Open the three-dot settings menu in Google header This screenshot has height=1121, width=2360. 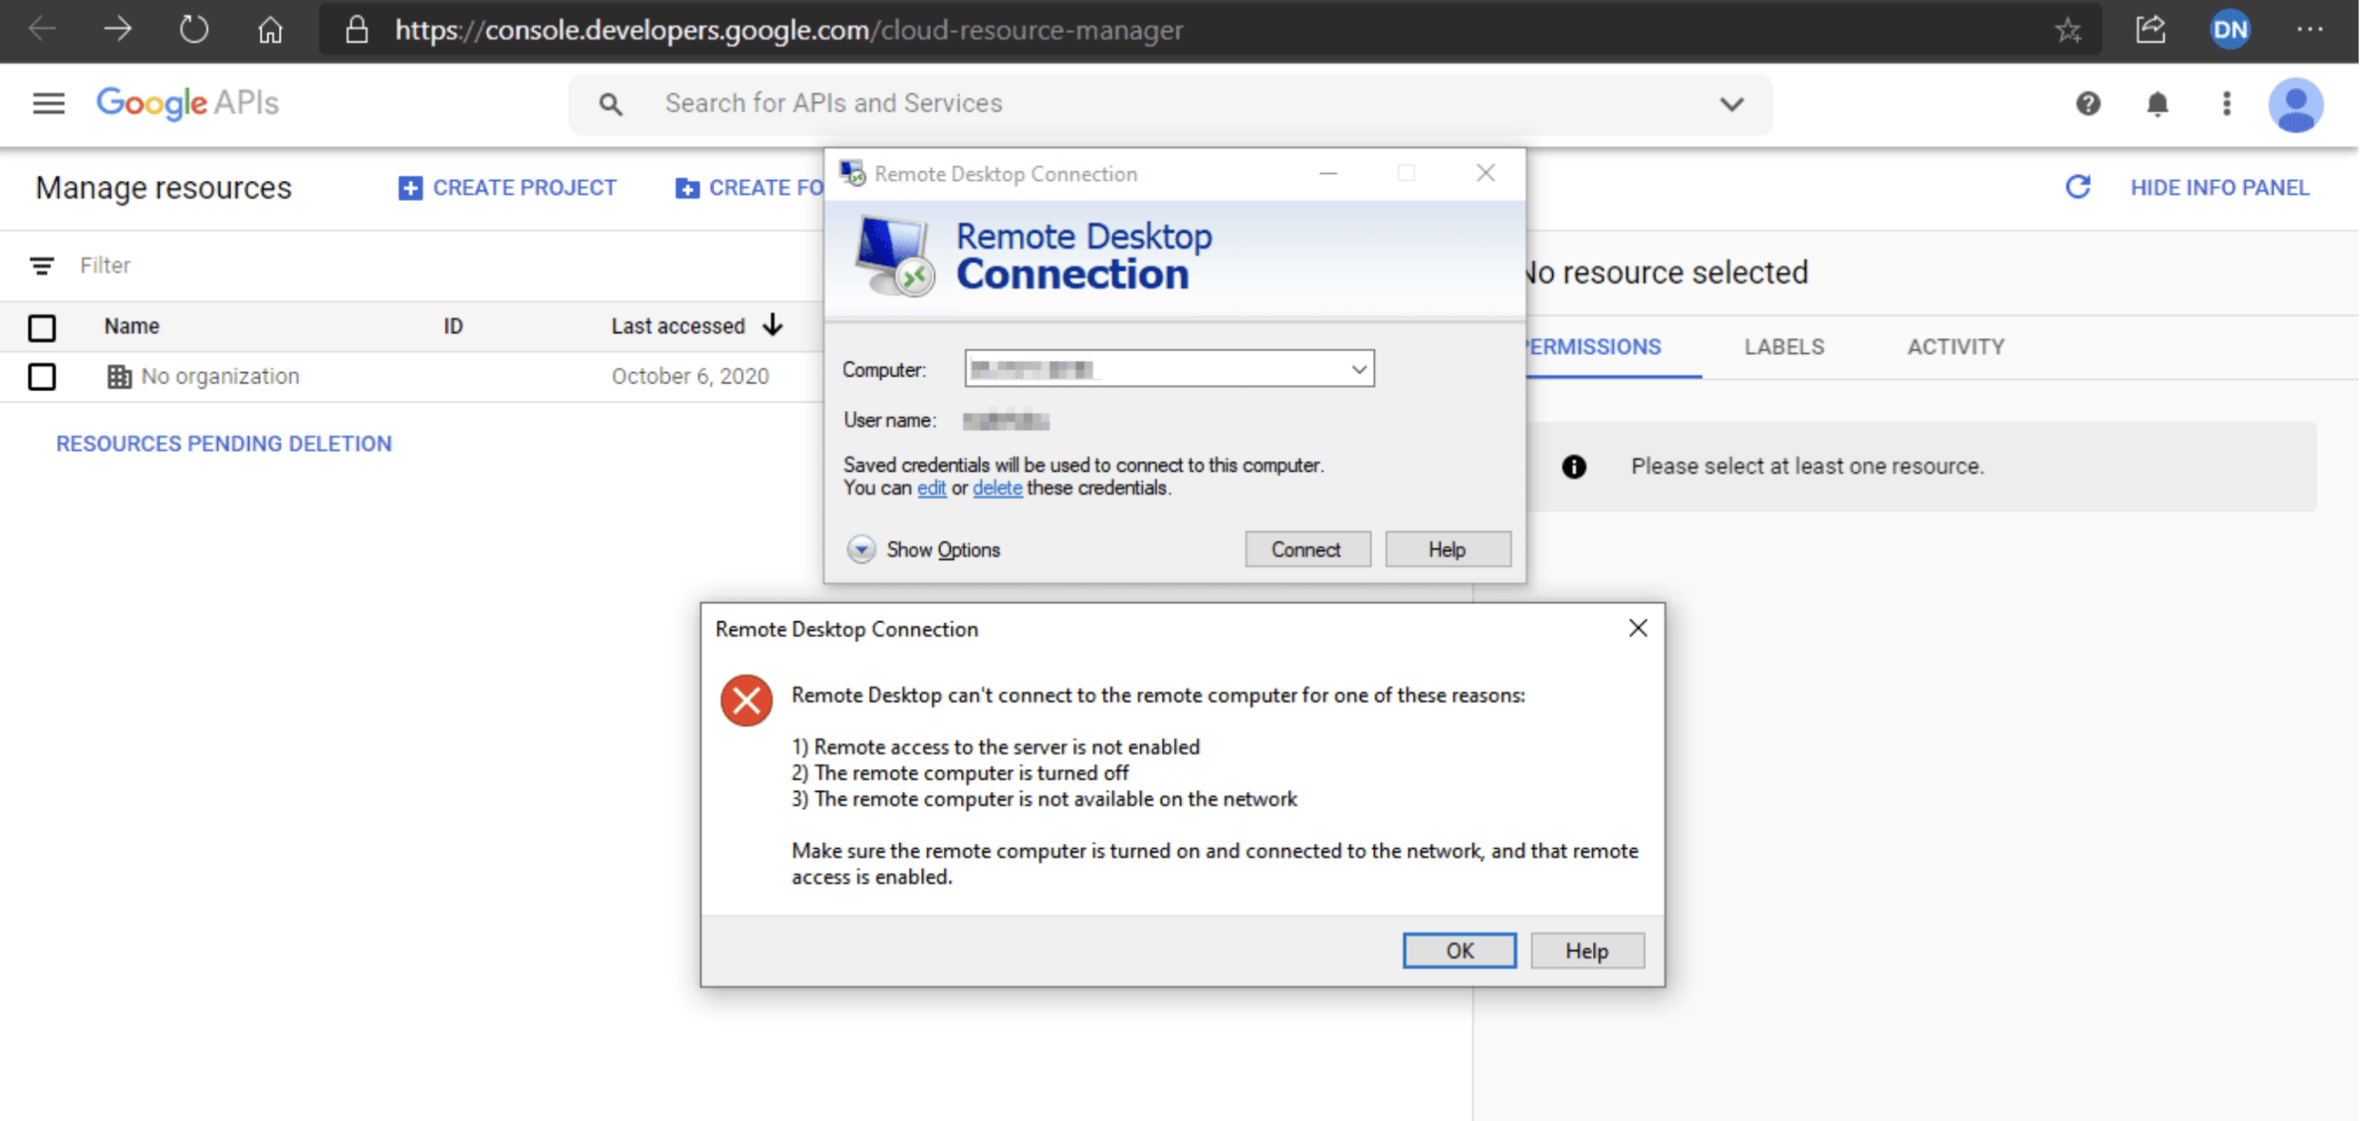pyautogui.click(x=2226, y=104)
